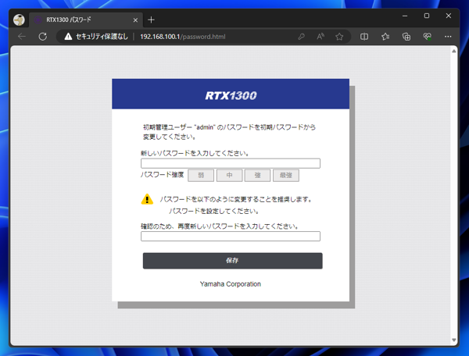
Task: Focus the address bar URL 192.168.100.1/password.html
Action: (183, 37)
